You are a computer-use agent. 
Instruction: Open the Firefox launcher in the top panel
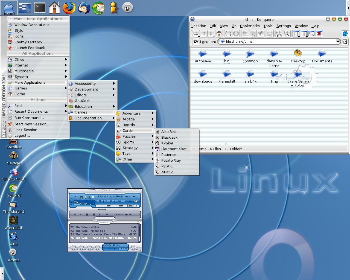pyautogui.click(x=69, y=8)
